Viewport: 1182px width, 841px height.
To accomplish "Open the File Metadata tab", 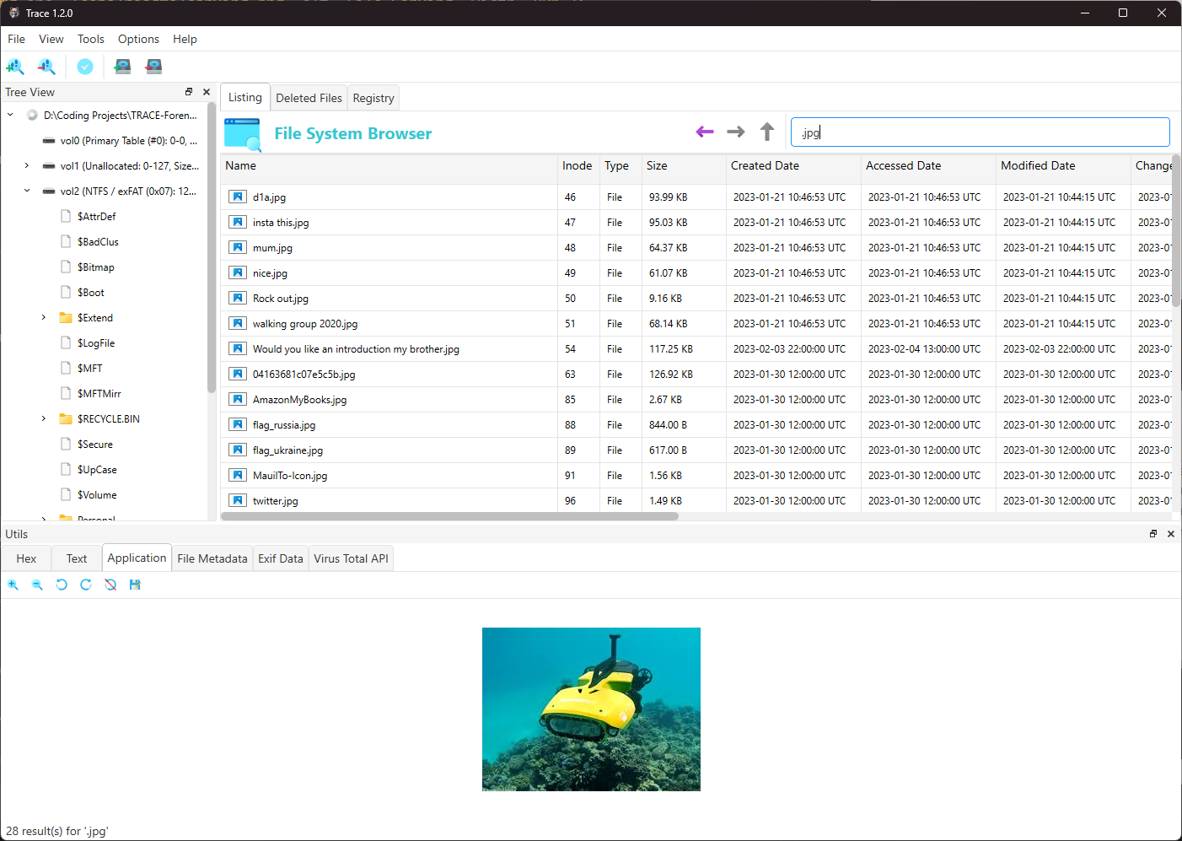I will (x=212, y=558).
